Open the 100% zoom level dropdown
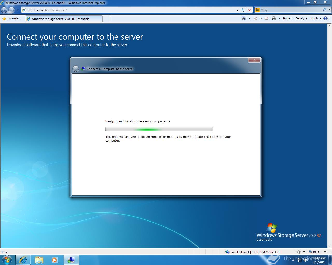This screenshot has height=265, width=332. [x=325, y=252]
